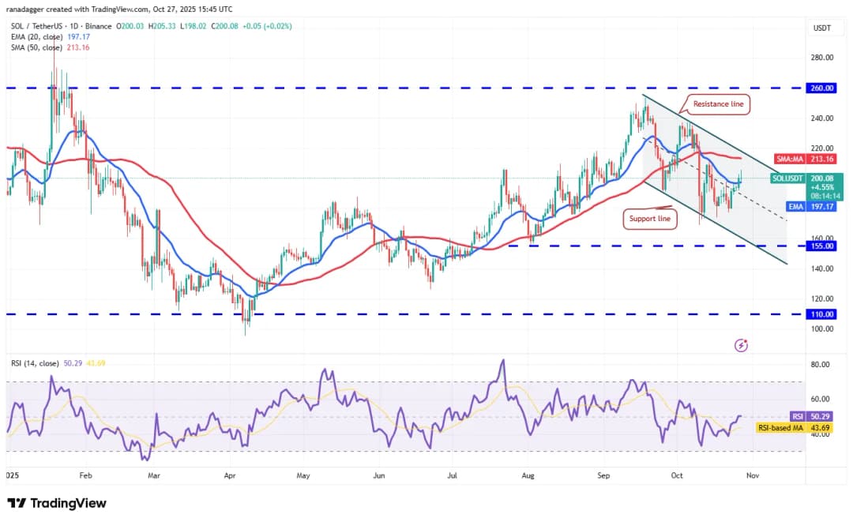This screenshot has height=522, width=853.
Task: Click the 110.00 horizontal line price label
Action: click(x=824, y=314)
